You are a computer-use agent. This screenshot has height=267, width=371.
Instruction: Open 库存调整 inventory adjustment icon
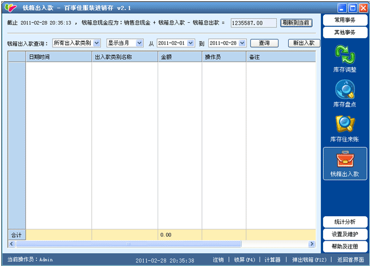click(344, 57)
